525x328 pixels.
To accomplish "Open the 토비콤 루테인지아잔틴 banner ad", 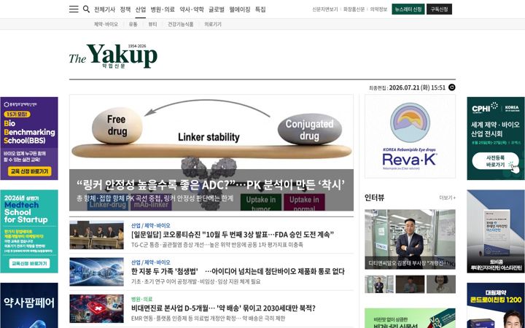I will click(496, 231).
